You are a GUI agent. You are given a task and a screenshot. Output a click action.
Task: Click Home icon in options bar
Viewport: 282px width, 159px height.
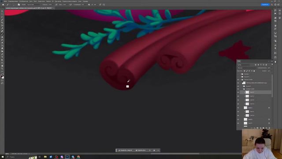coord(3,5)
